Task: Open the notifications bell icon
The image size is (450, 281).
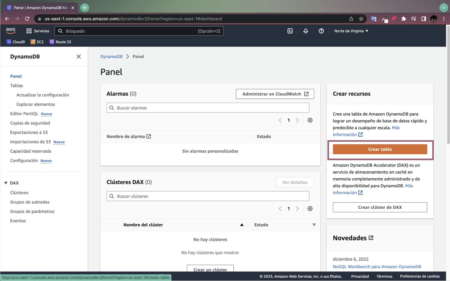Action: pyautogui.click(x=306, y=31)
